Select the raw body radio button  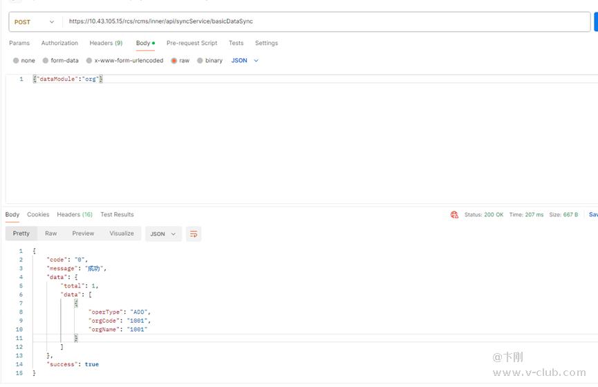[x=174, y=61]
